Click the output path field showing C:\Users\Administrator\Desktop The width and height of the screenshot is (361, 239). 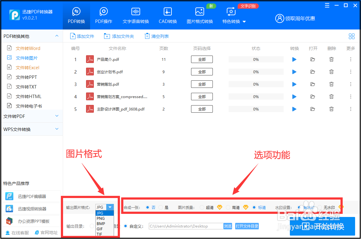click(x=186, y=226)
